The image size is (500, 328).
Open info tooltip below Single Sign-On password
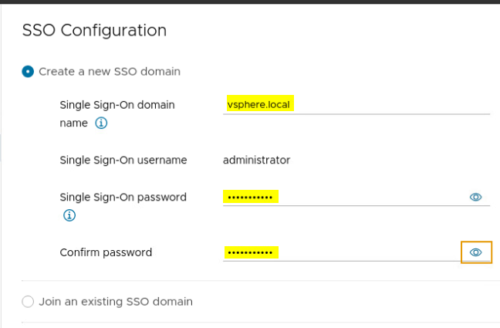tap(69, 215)
